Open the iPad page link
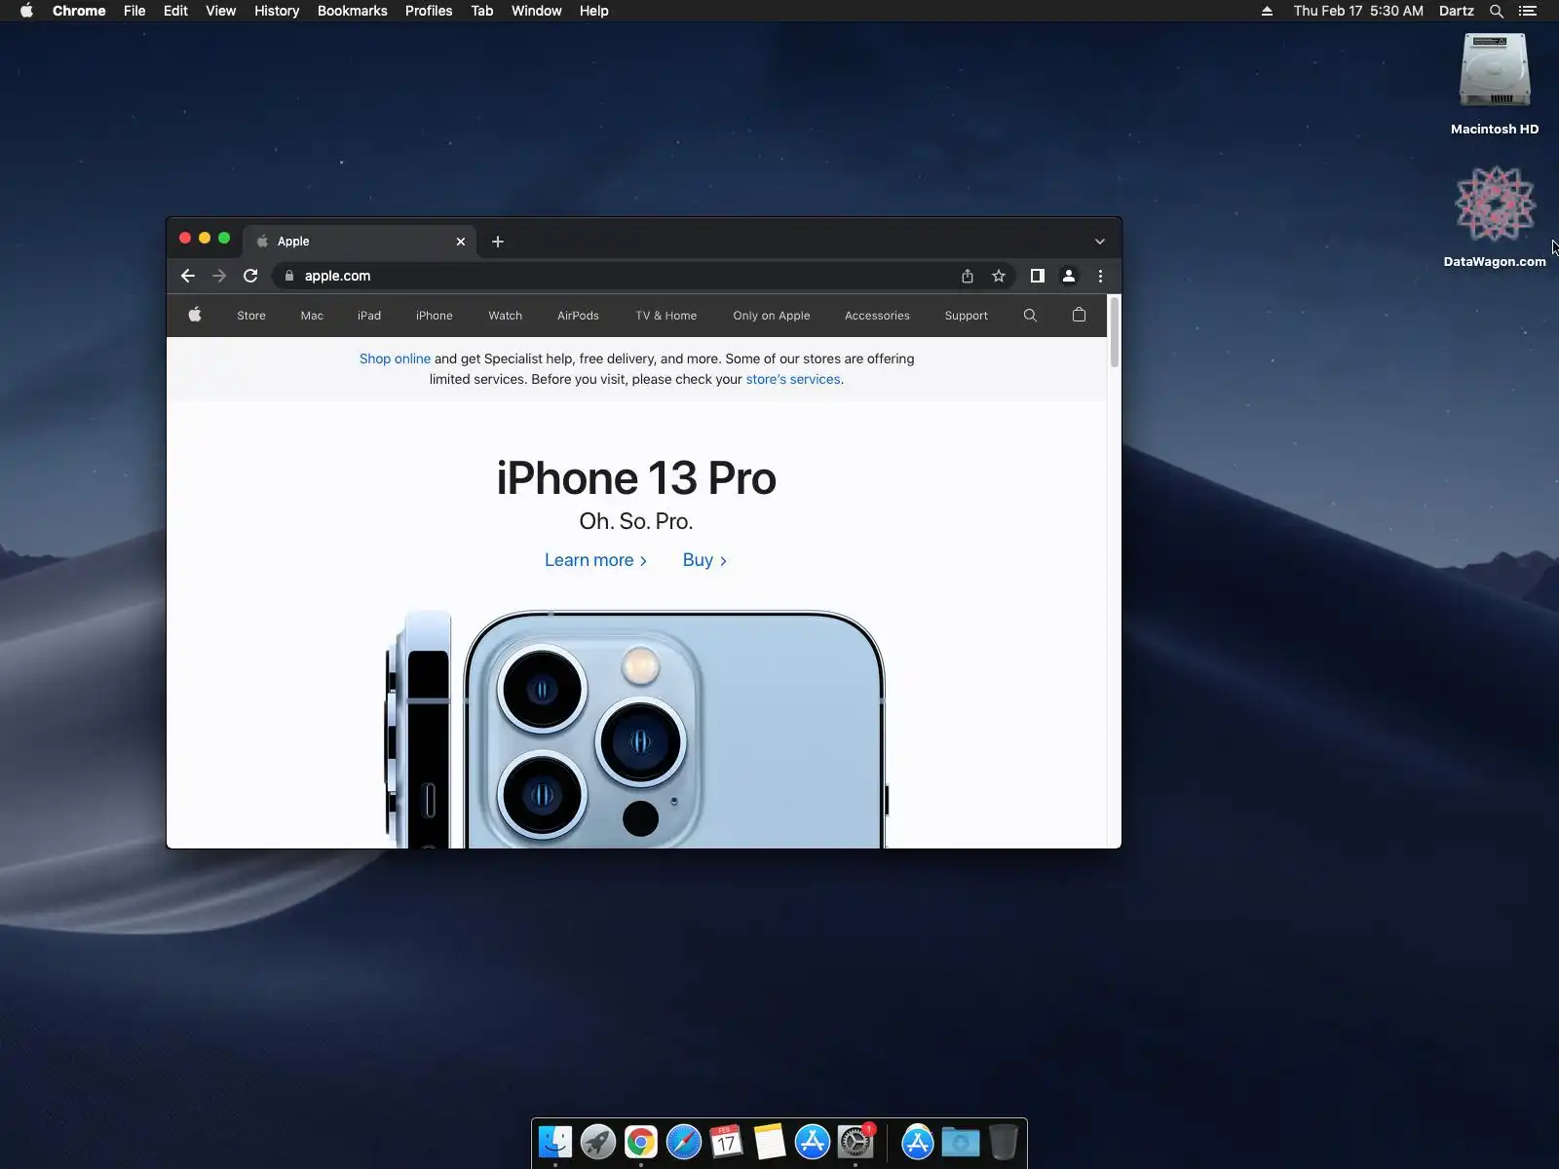The height and width of the screenshot is (1169, 1559). tap(369, 316)
